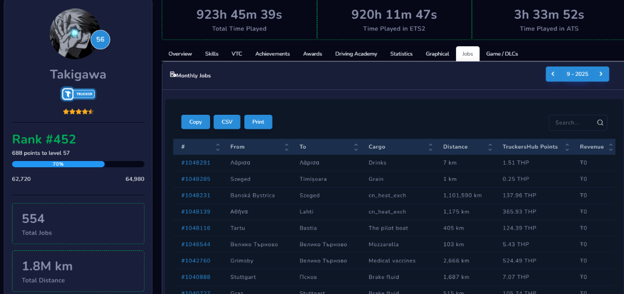Sort jobs by the Distance column

click(490, 147)
